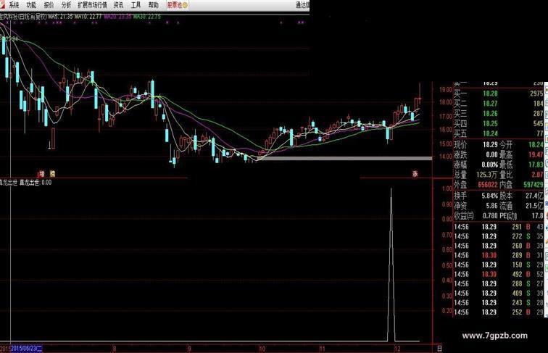Open the 功能 menu
The width and height of the screenshot is (548, 353).
tap(31, 5)
